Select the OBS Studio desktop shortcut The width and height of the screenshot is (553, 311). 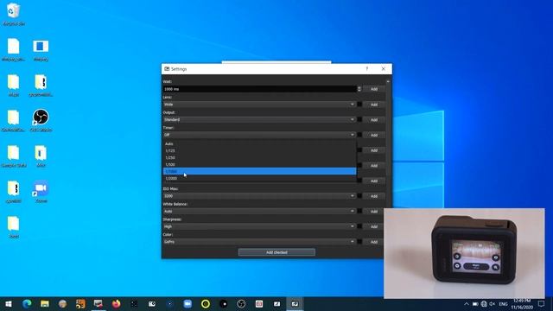pyautogui.click(x=41, y=120)
